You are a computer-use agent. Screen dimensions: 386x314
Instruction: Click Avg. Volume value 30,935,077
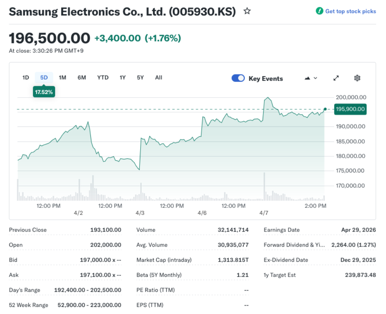pos(233,245)
